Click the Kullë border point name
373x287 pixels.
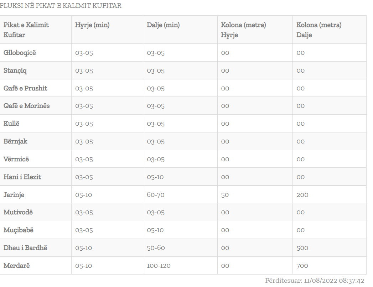tap(11, 124)
